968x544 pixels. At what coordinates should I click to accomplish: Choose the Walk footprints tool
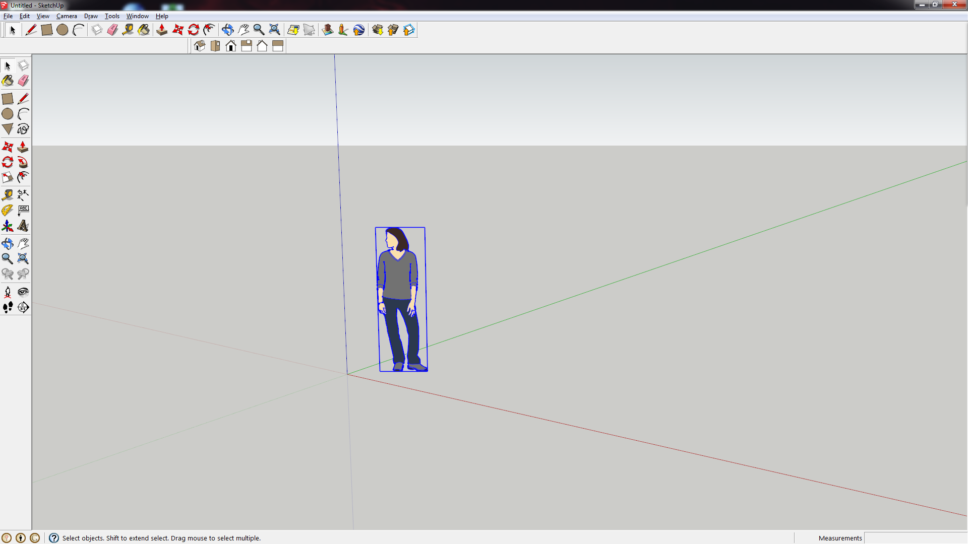click(x=8, y=307)
